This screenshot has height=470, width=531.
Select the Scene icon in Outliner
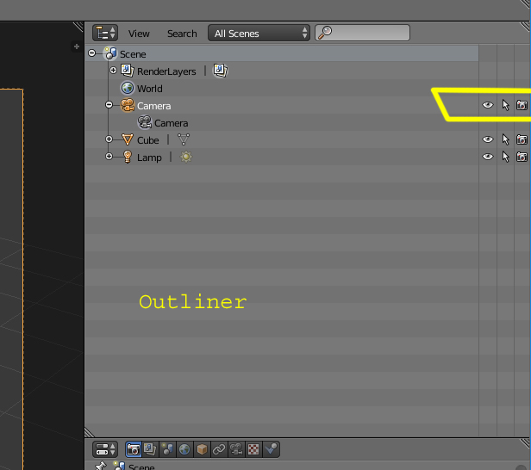pos(110,53)
